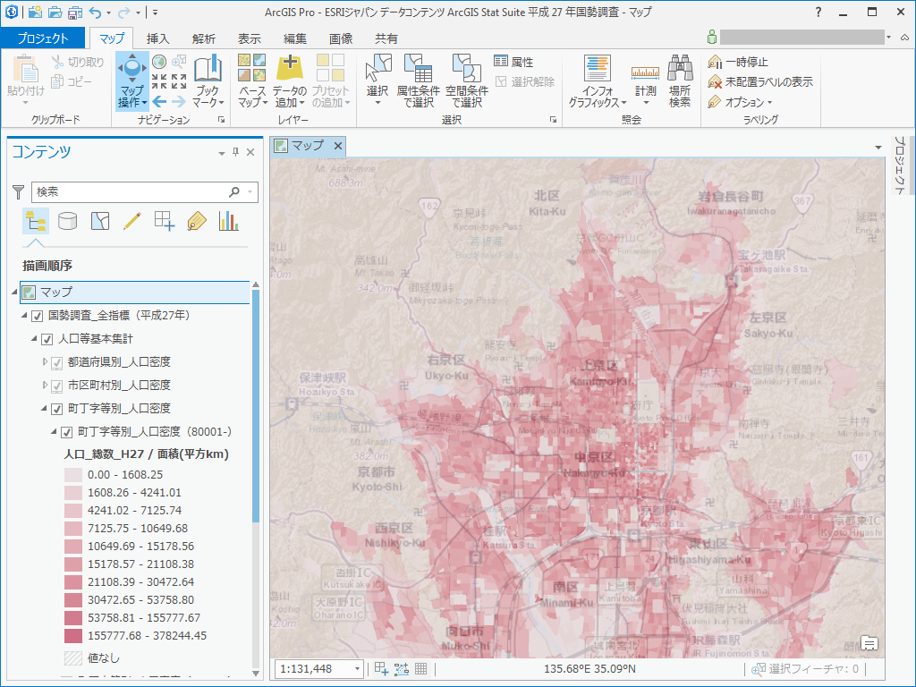Toggle 町丁字等別_人口密度（80001-）layer visibility
This screenshot has height=687, width=916.
pos(67,432)
